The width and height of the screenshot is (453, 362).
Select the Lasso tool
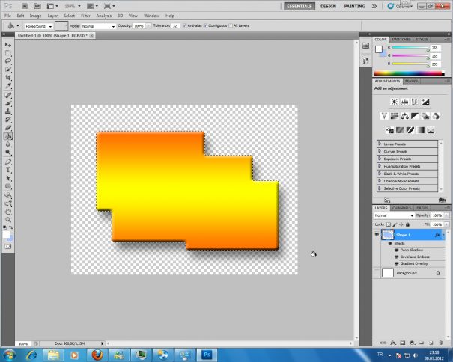8,61
